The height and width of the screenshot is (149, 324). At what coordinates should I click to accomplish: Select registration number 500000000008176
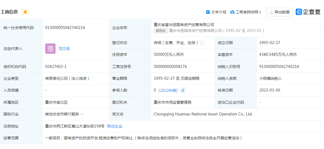(x=170, y=67)
